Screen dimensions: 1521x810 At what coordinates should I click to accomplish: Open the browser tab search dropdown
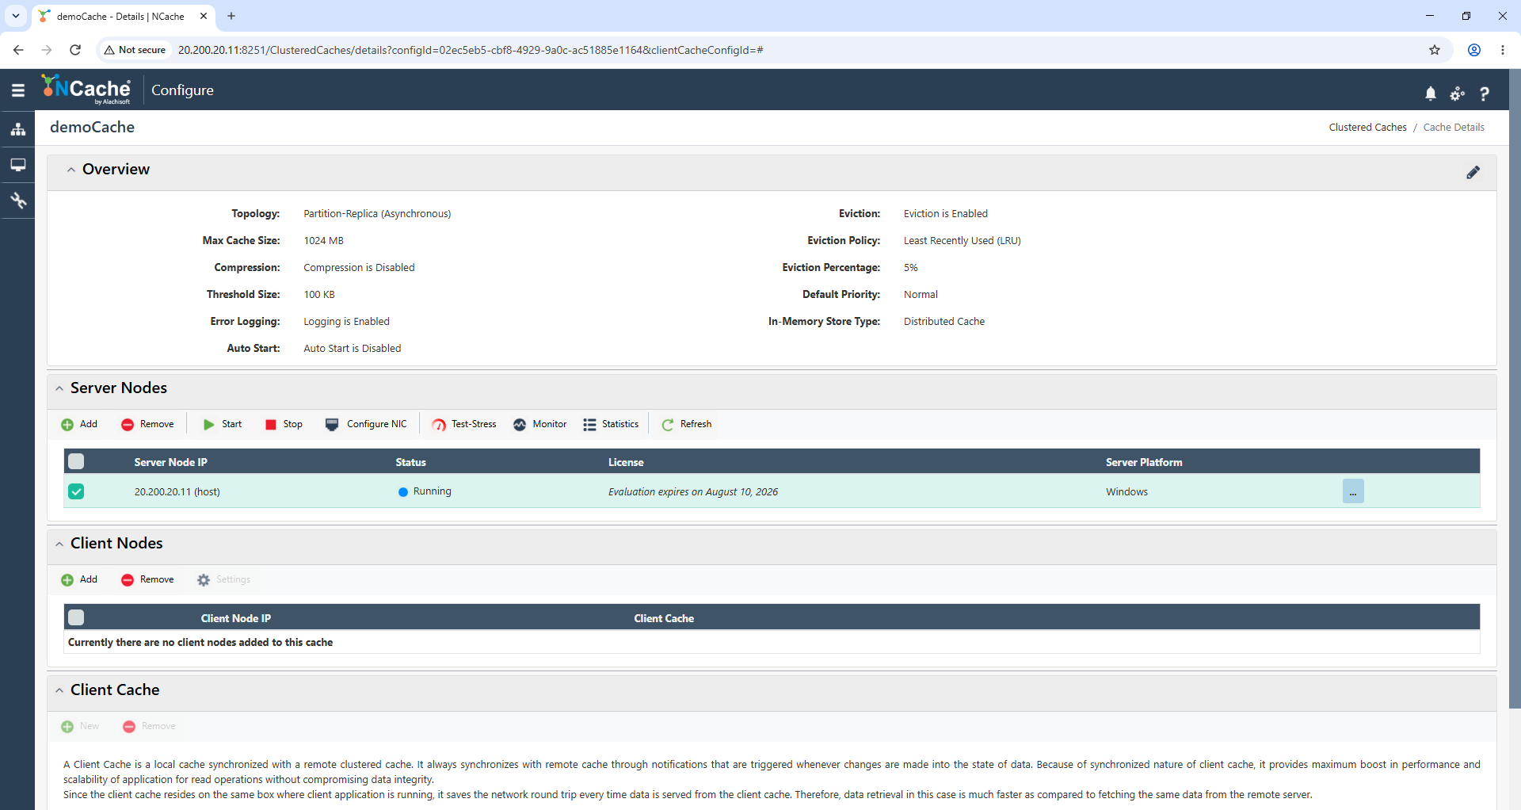[x=15, y=16]
